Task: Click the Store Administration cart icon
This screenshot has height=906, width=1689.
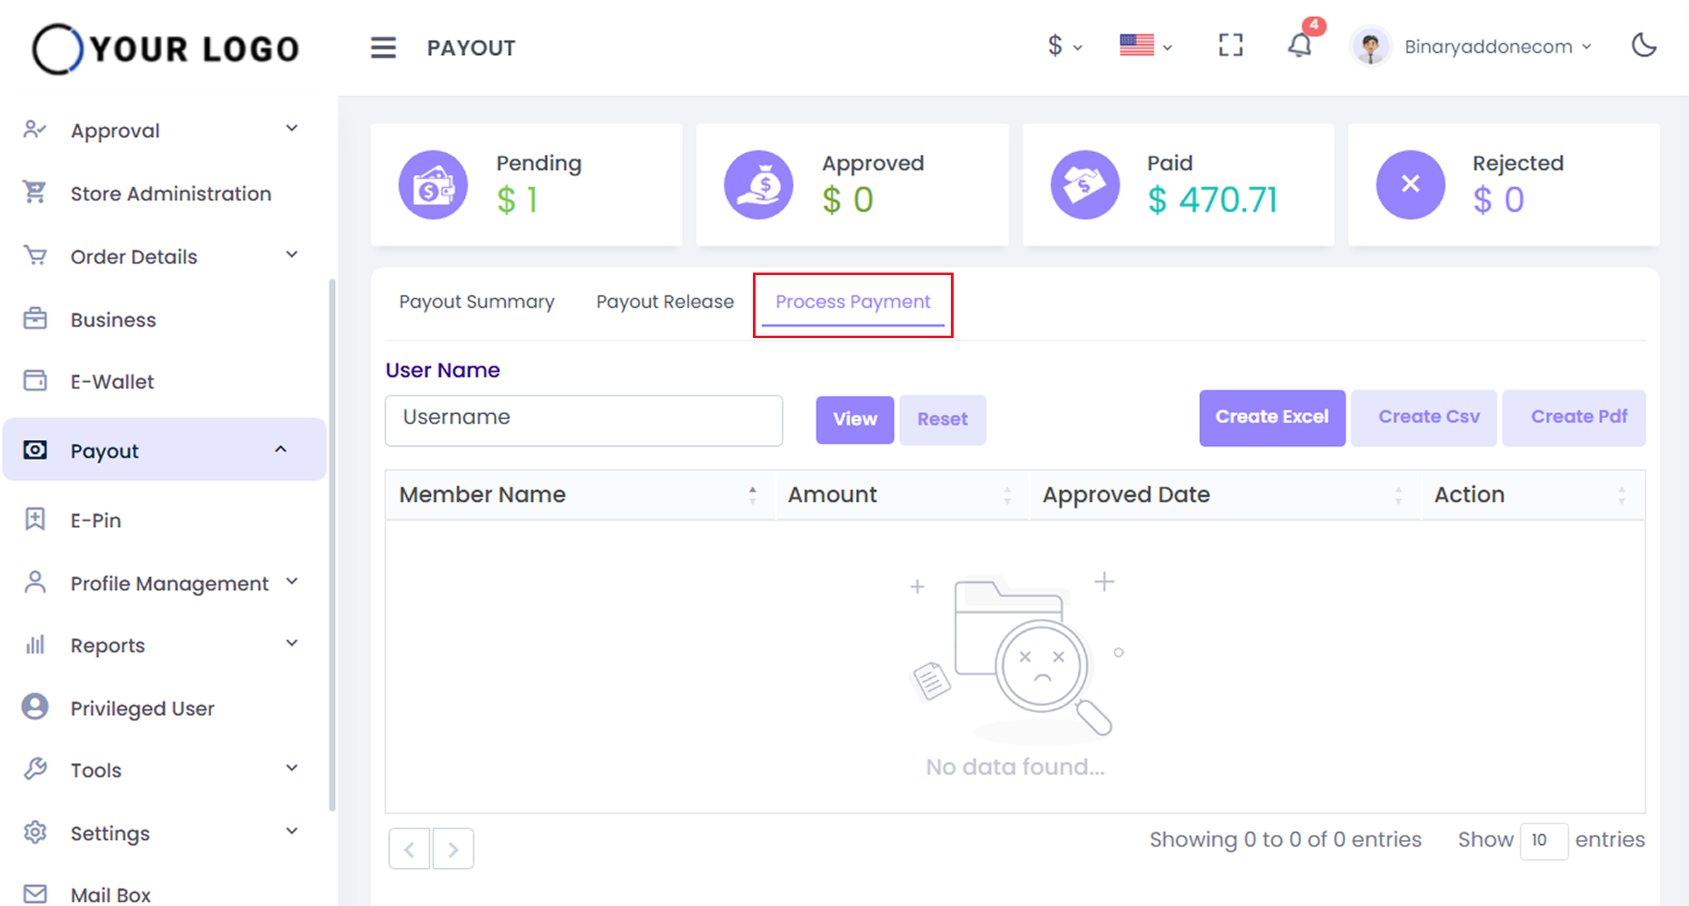Action: point(35,193)
